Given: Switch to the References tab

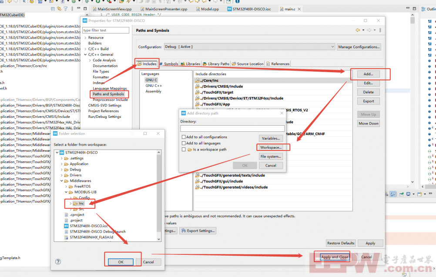Looking at the screenshot, I should click(278, 64).
